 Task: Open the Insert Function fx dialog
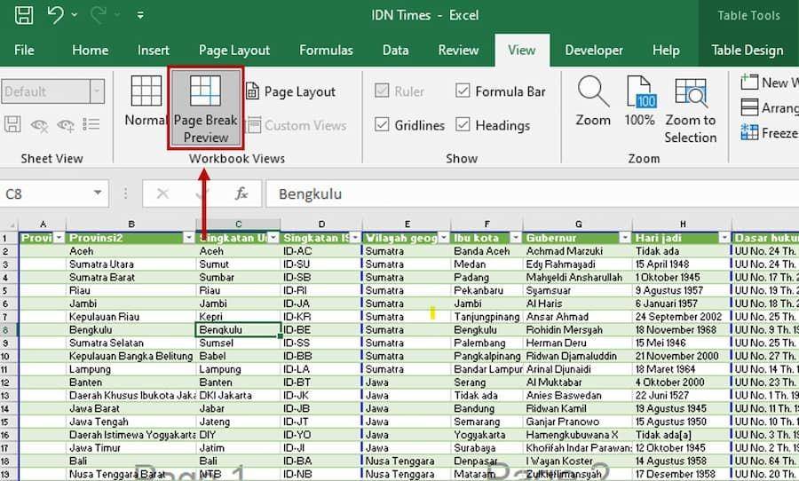click(x=241, y=193)
